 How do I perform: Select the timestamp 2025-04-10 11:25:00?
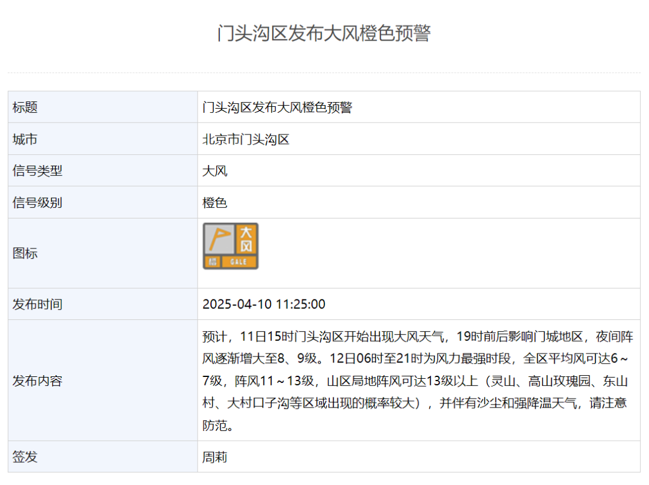tap(264, 304)
